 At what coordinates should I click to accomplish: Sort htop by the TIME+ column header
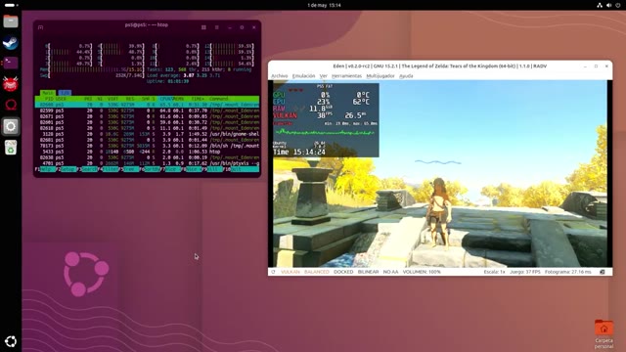coord(198,99)
